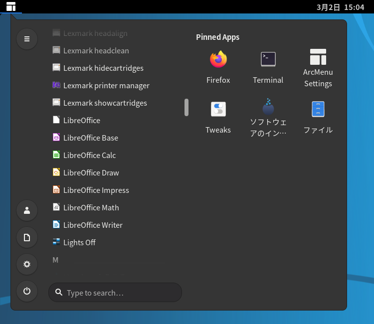
Task: Click the LibreOffice Base icon
Action: click(x=56, y=137)
